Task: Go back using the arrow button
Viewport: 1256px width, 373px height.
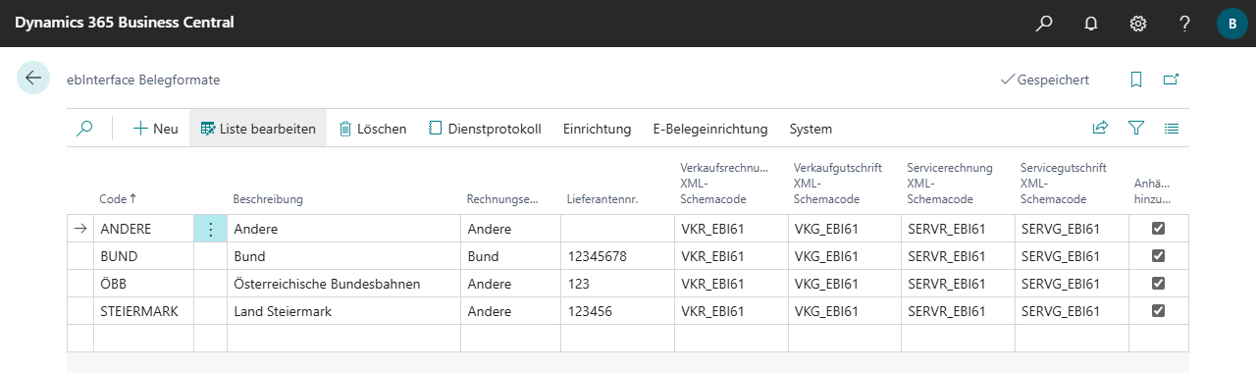Action: 33,79
